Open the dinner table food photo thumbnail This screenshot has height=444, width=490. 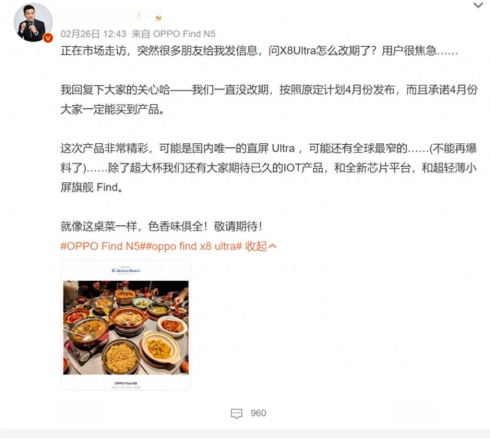click(x=126, y=325)
